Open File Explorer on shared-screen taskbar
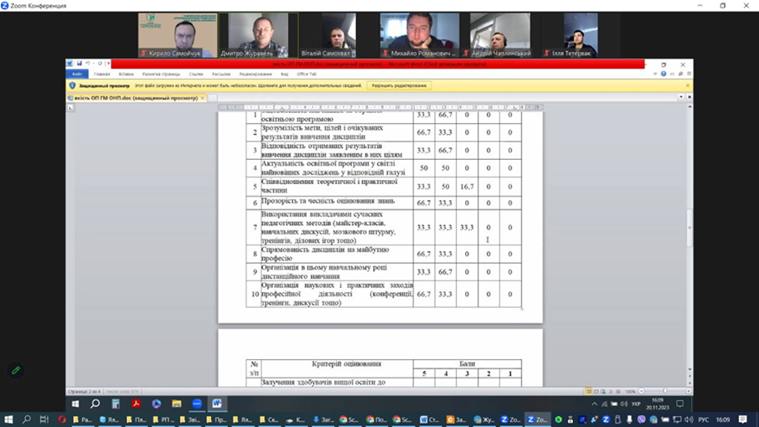This screenshot has height=427, width=759. coord(177,404)
